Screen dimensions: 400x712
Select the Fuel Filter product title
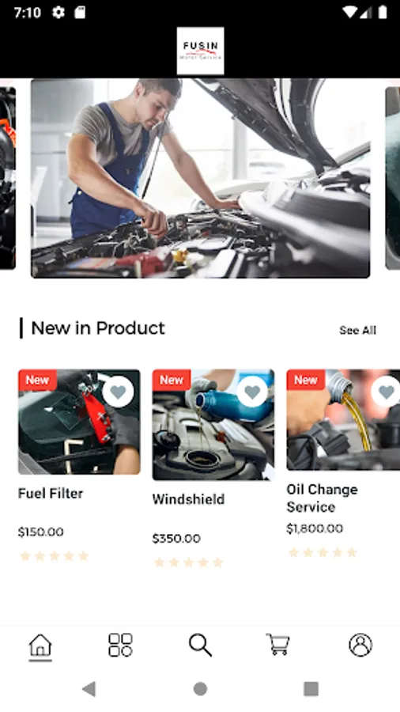(51, 493)
